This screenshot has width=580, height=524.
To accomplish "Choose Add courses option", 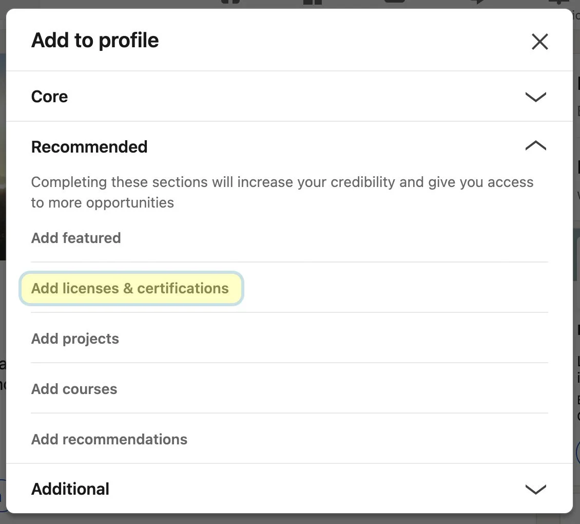I will [x=74, y=389].
